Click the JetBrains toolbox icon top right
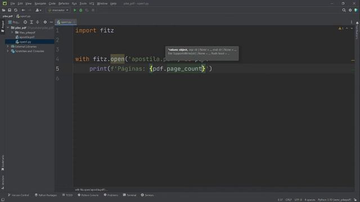Screen dimensions: 360x202 [356, 10]
